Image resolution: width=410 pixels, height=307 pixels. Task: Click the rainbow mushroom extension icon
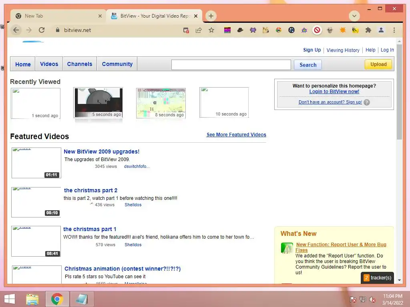tap(279, 30)
